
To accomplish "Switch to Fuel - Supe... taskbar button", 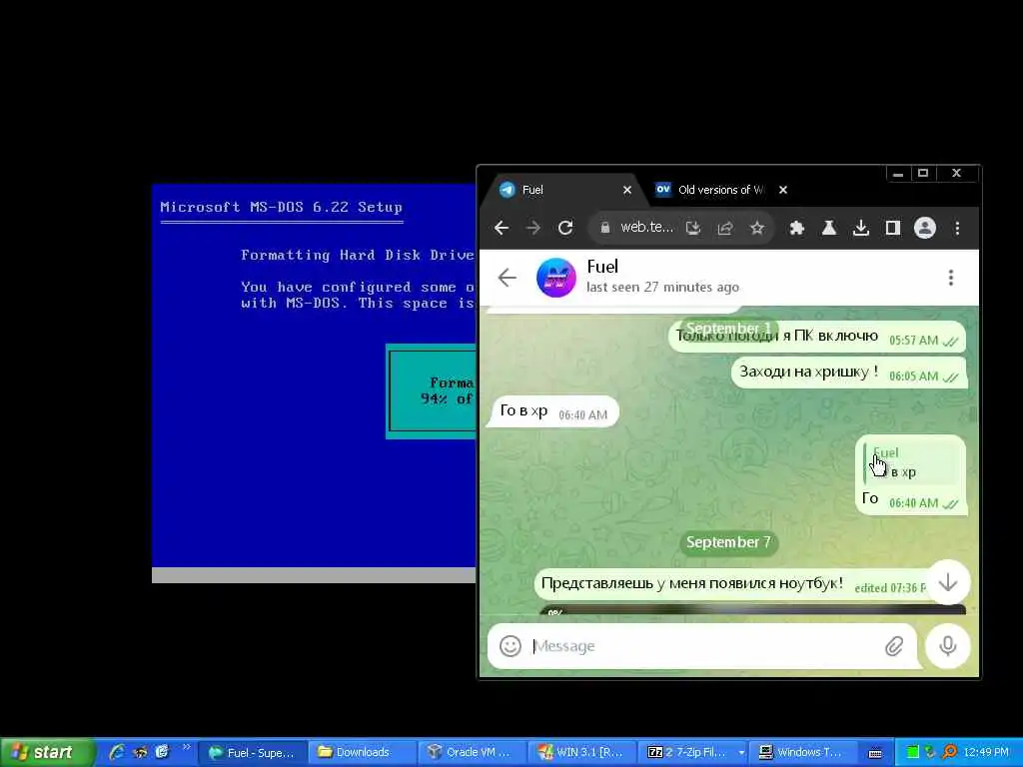I will 252,753.
